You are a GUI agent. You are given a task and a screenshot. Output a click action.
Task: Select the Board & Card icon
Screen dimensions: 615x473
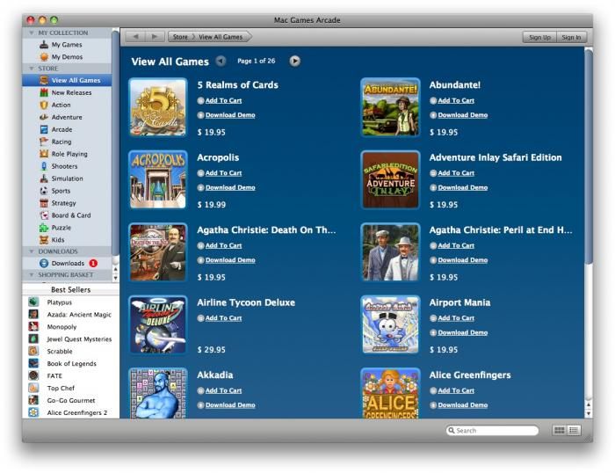click(44, 215)
